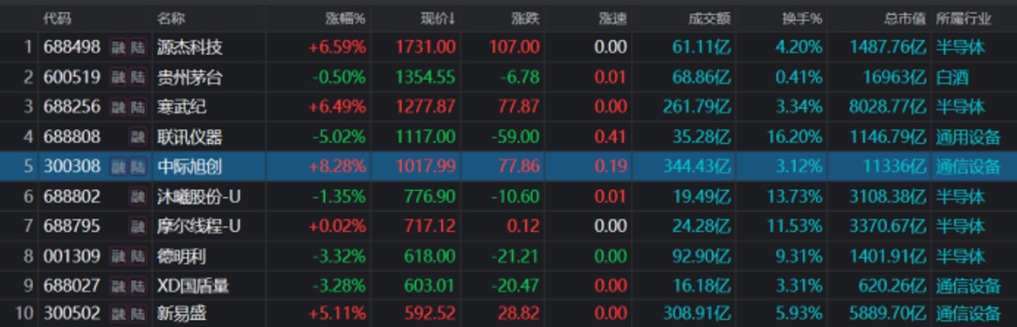The height and width of the screenshot is (327, 1017).
Task: Open the 通用设备 industry link
Action: click(968, 137)
